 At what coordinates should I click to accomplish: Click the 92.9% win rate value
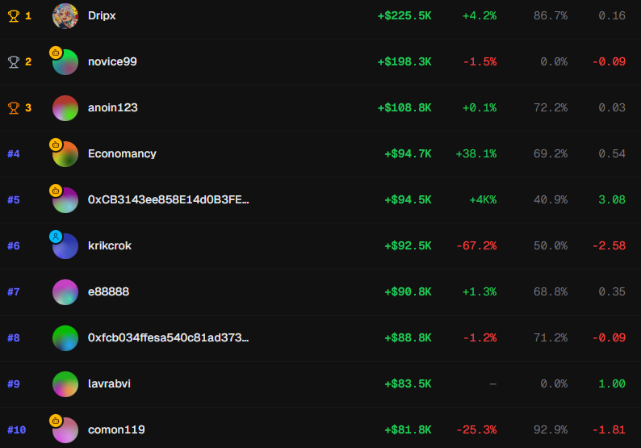(x=551, y=429)
